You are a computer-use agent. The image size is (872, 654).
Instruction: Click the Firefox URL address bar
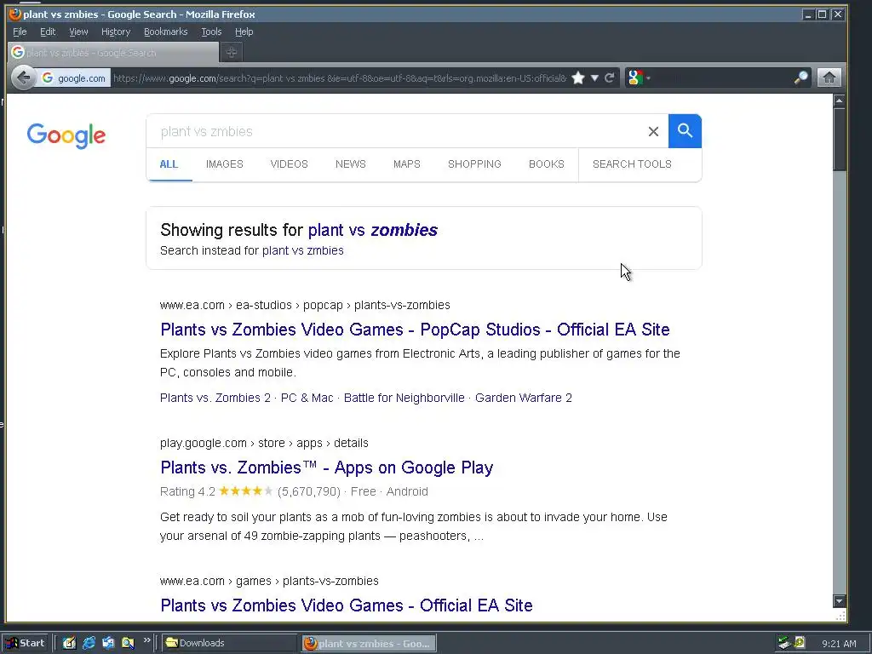pos(339,78)
